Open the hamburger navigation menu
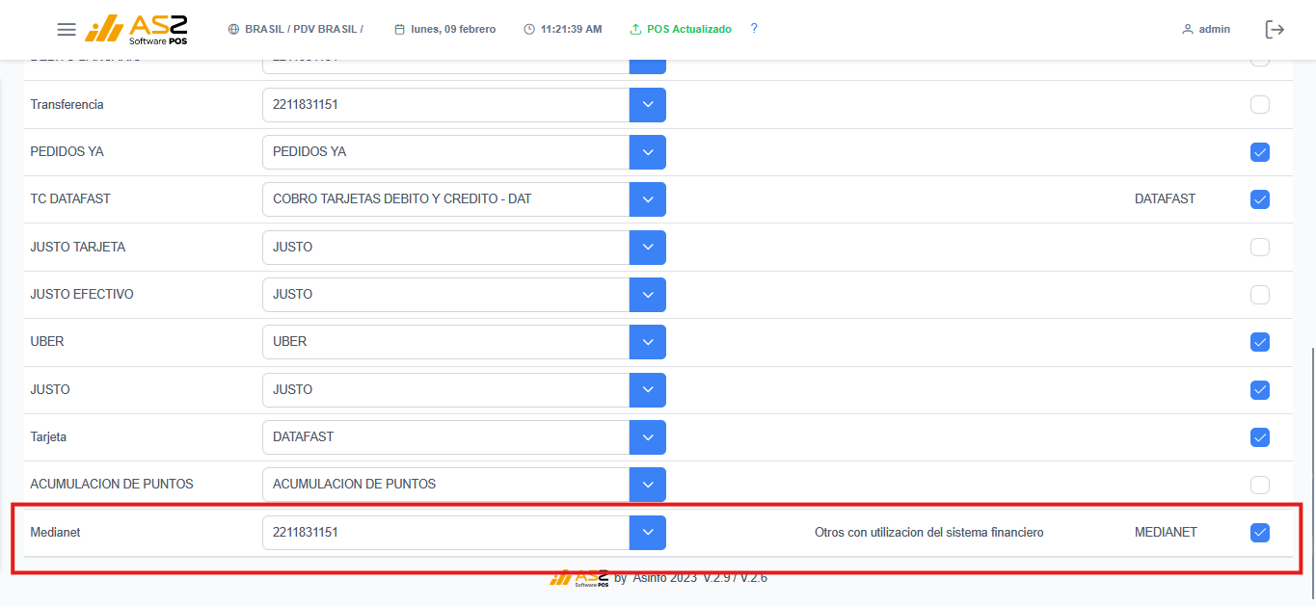Viewport: 1316px width, 606px height. [67, 30]
